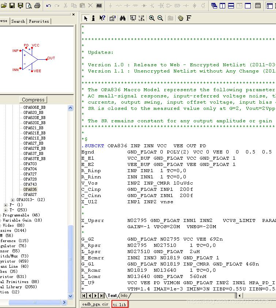Click the Delete X icon
This screenshot has width=276, height=308.
[90, 5]
